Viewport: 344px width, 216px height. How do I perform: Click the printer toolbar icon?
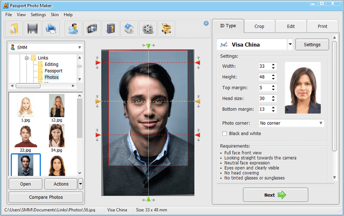click(x=51, y=29)
